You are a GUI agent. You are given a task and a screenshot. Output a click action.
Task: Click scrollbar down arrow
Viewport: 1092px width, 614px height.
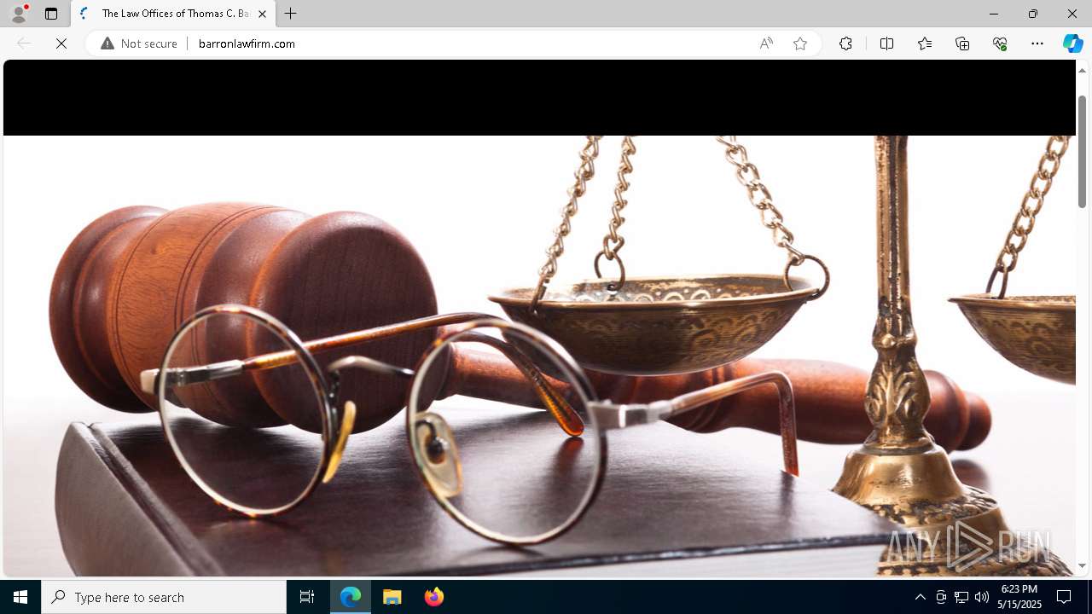(x=1082, y=565)
